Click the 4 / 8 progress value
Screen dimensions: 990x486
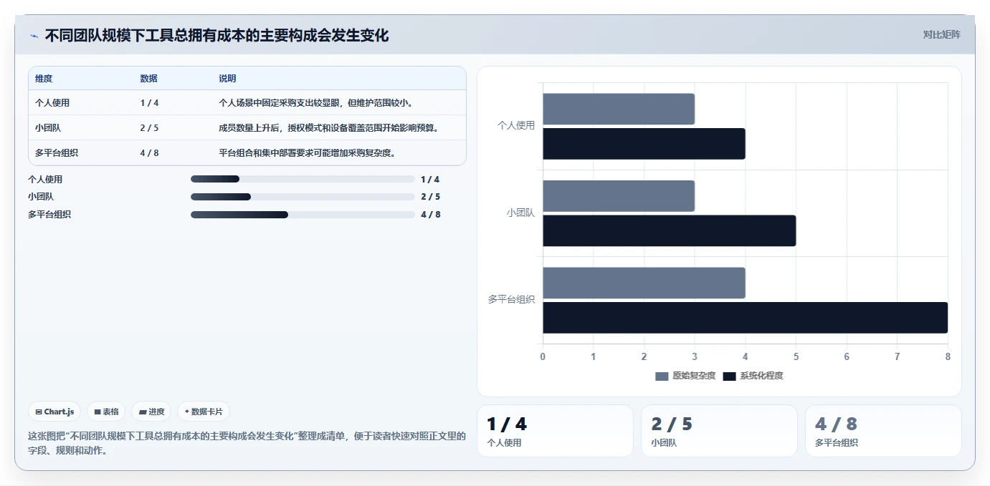pyautogui.click(x=431, y=215)
